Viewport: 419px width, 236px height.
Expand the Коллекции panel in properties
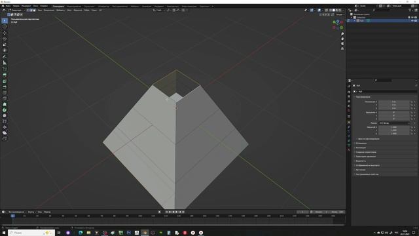[x=361, y=147]
